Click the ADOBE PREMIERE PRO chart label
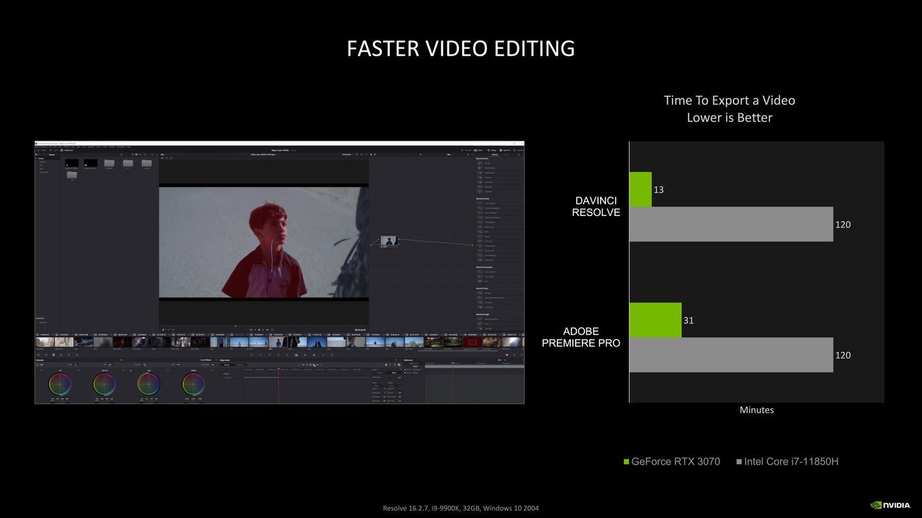The width and height of the screenshot is (922, 518). pos(581,337)
